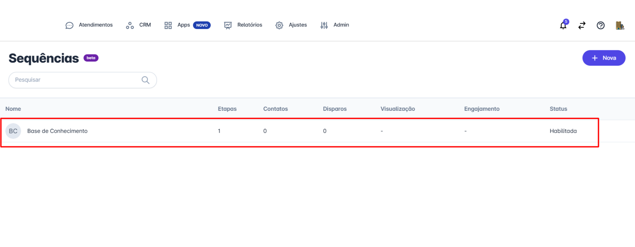Click the Engajamento column header
Viewport: 635px width, 247px height.
(482, 109)
